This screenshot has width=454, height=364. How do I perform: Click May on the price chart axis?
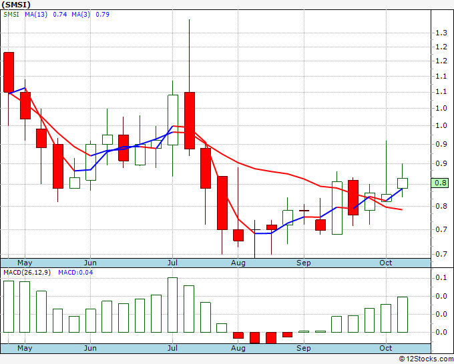25,263
